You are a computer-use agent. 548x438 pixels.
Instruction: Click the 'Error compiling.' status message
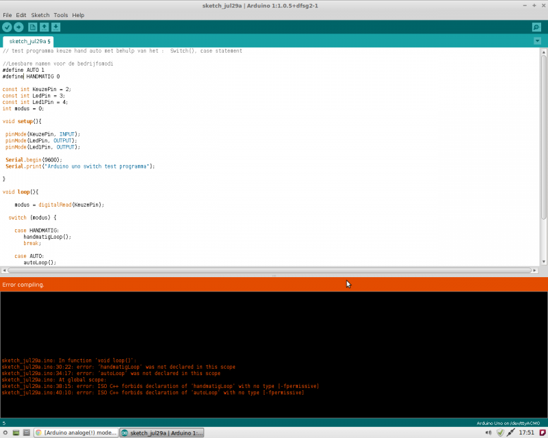click(x=23, y=285)
